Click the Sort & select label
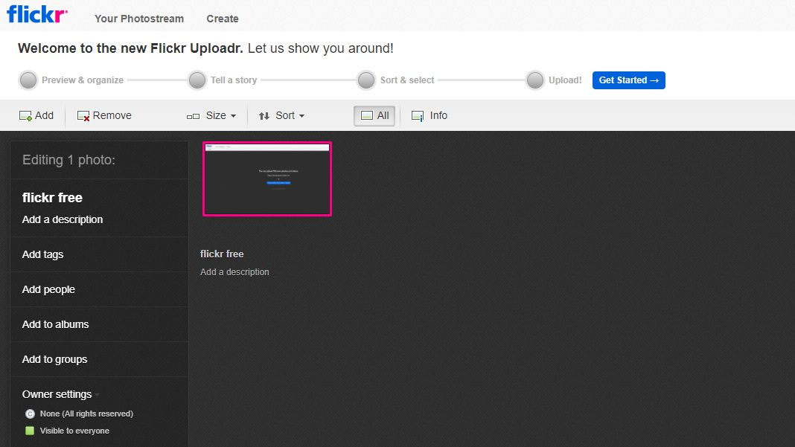Image resolution: width=795 pixels, height=447 pixels. tap(407, 80)
